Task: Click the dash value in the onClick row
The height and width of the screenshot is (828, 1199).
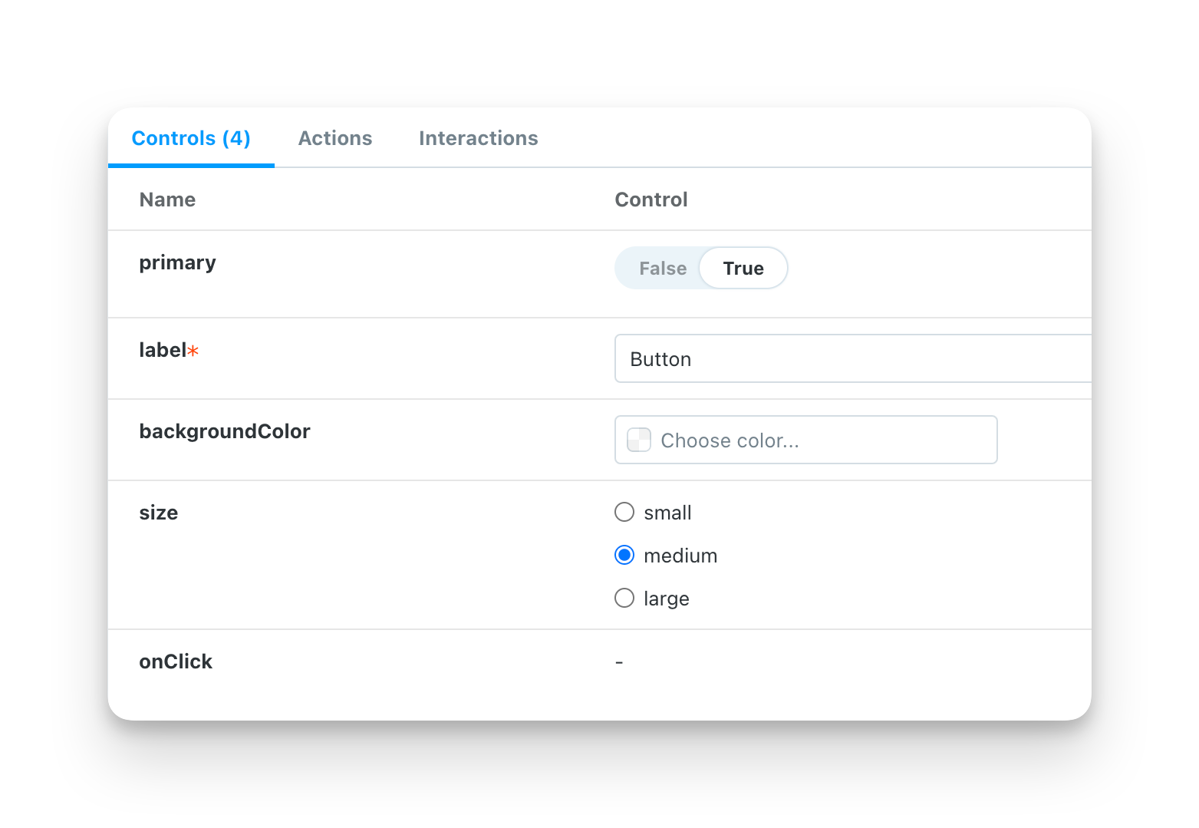Action: pyautogui.click(x=619, y=661)
